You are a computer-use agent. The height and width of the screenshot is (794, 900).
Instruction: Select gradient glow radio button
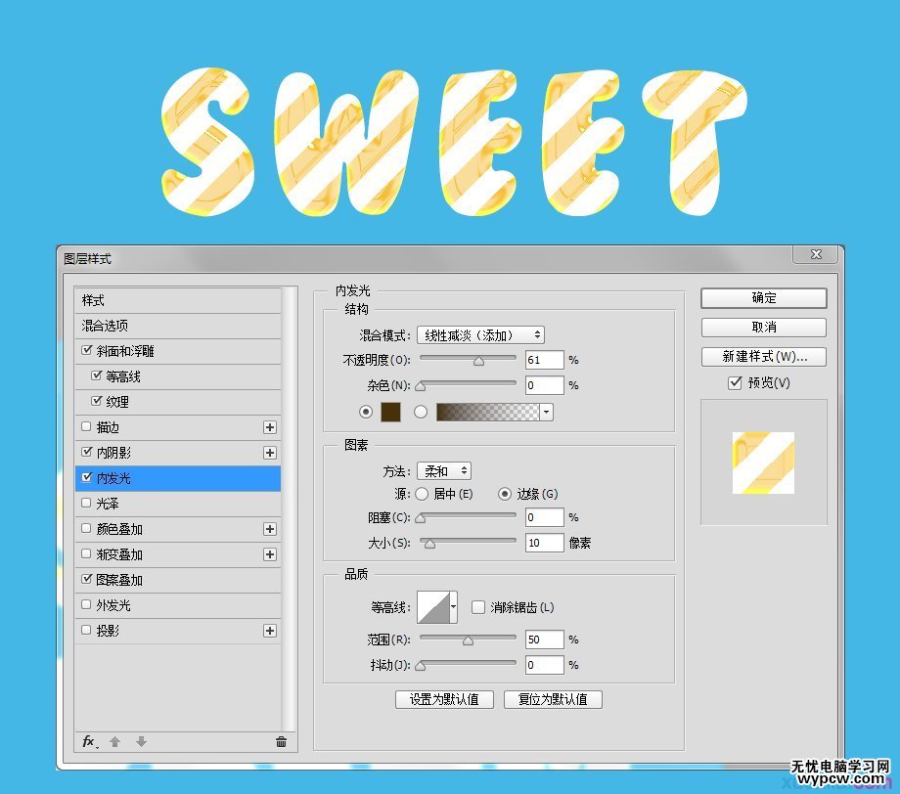[421, 412]
